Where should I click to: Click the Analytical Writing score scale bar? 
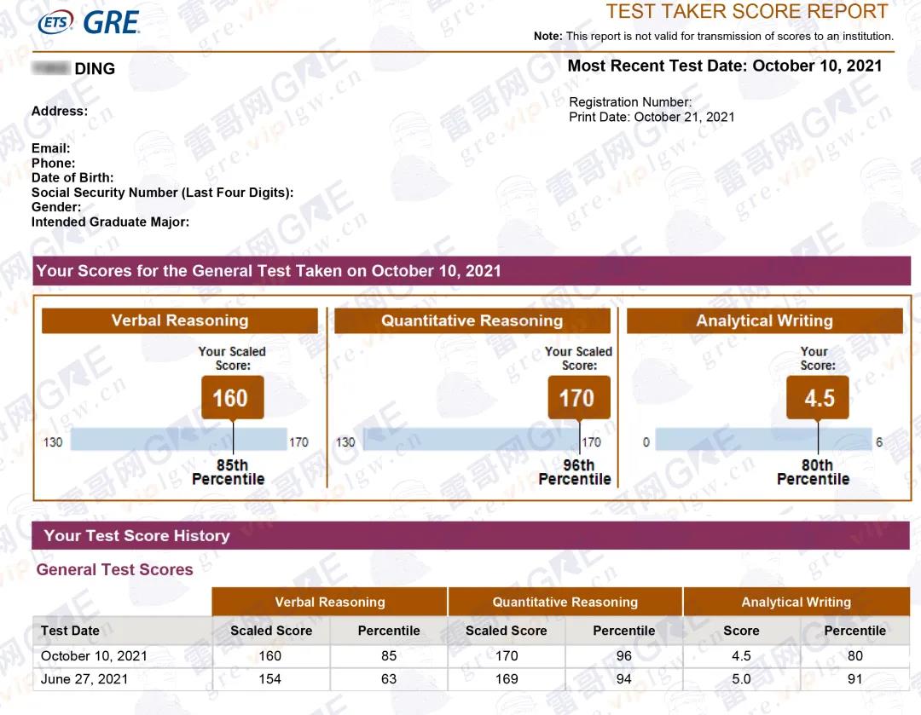click(763, 439)
